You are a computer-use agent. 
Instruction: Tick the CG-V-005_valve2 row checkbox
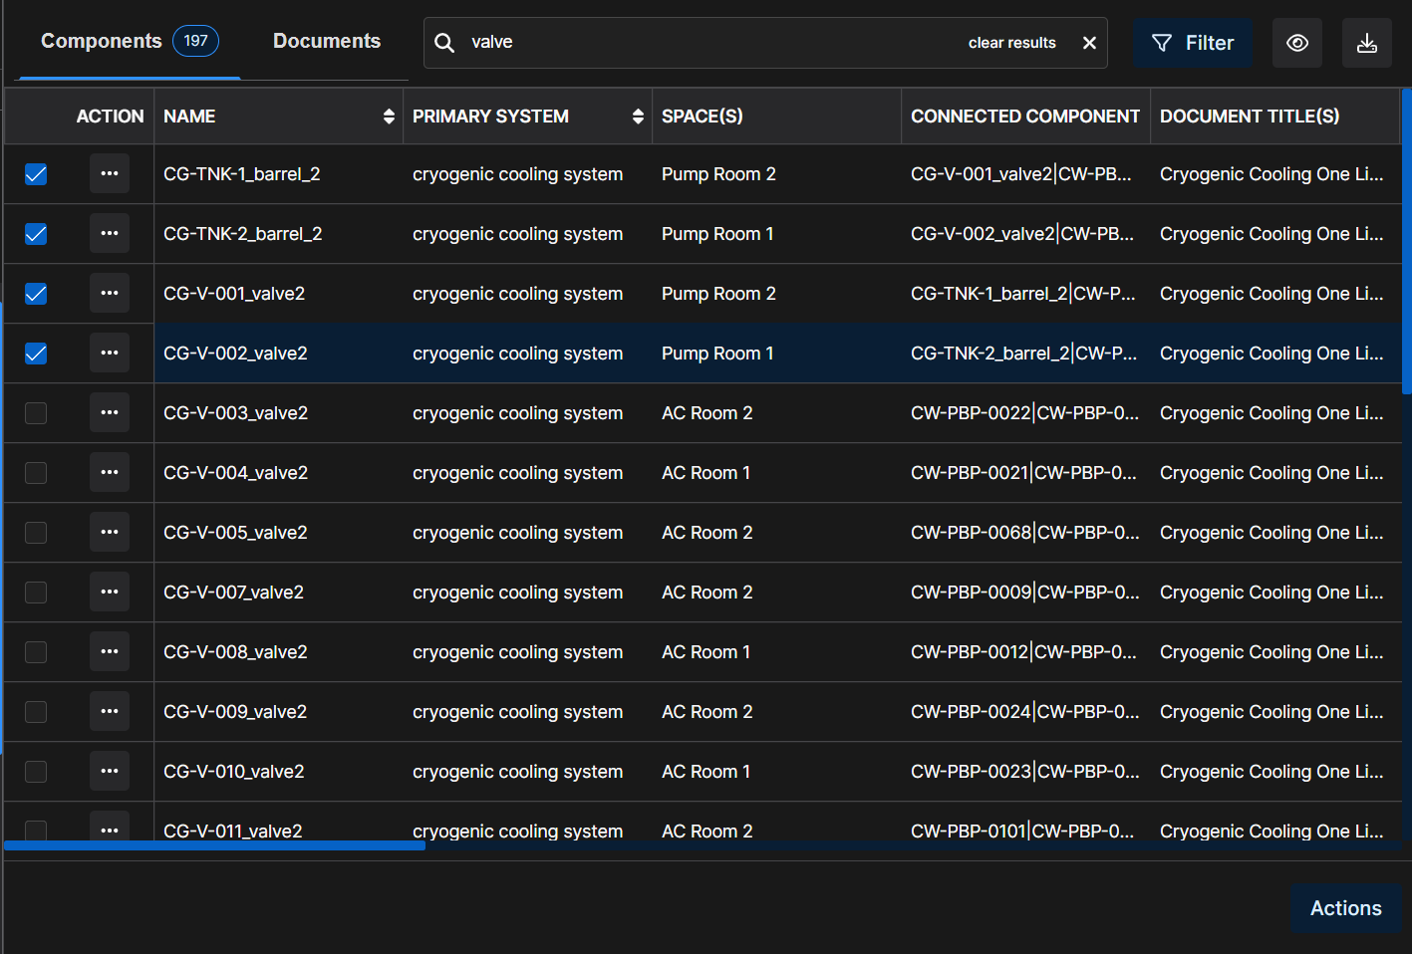tap(36, 533)
